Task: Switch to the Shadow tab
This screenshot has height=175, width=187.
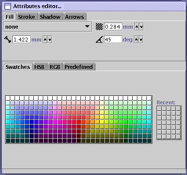Action: 50,17
